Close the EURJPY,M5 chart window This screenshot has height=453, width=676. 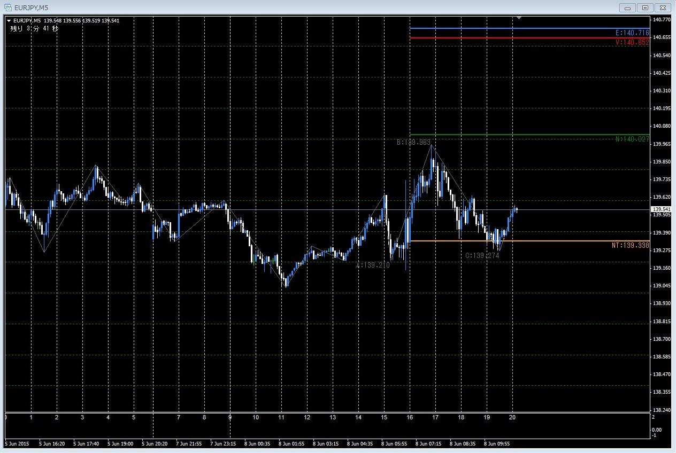click(x=663, y=7)
